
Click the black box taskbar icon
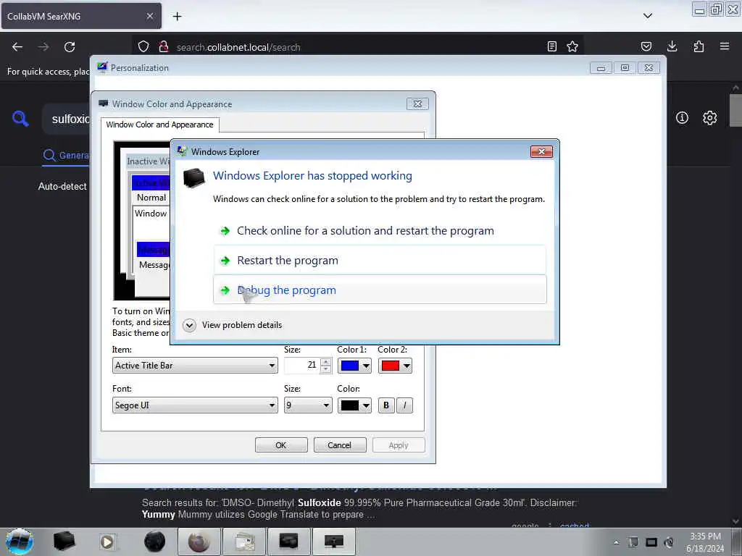(x=64, y=542)
